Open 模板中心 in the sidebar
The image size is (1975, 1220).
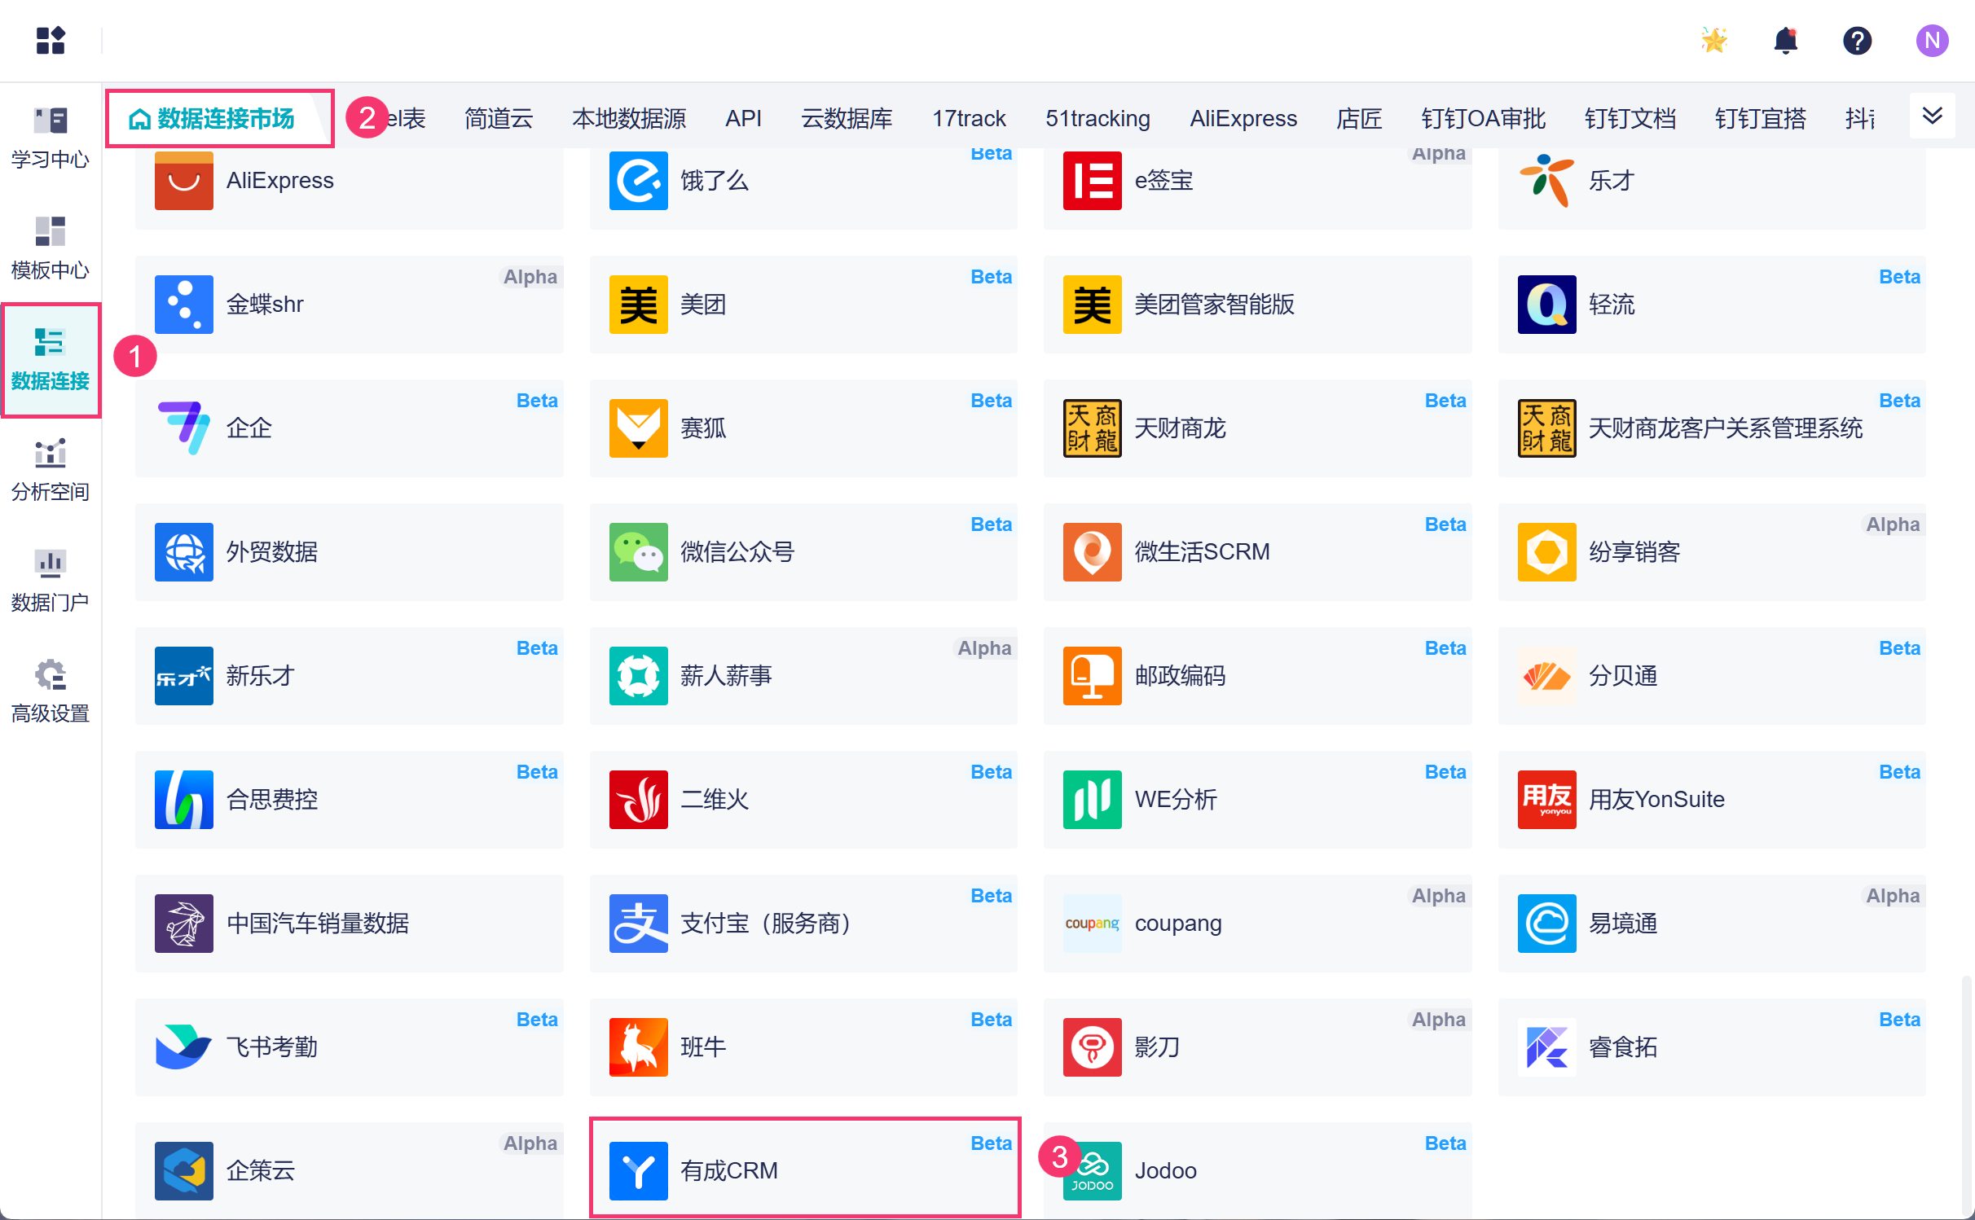click(51, 248)
